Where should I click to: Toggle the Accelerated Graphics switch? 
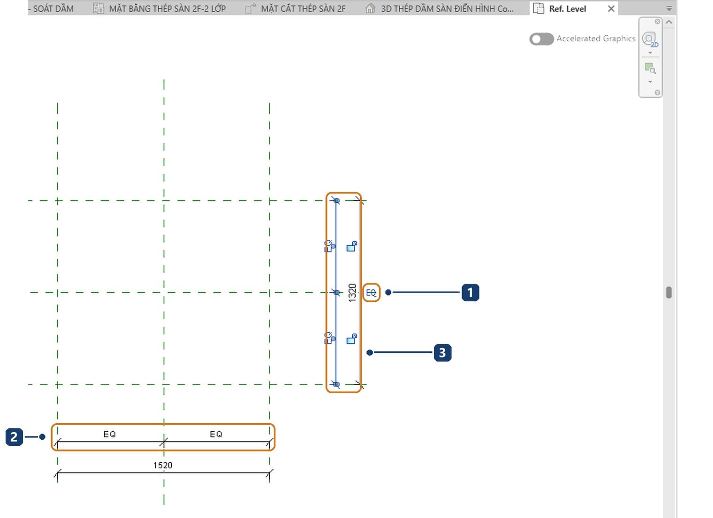tap(541, 39)
